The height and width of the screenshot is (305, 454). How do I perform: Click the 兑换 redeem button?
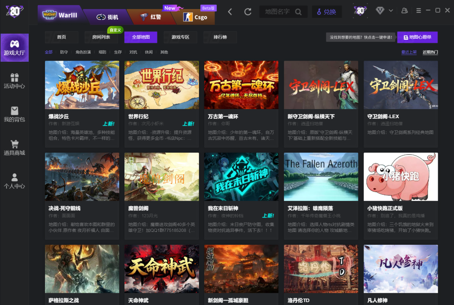327,12
